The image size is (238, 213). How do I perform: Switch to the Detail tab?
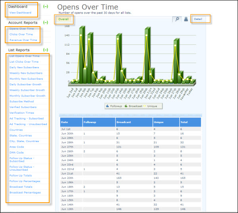coord(198,19)
